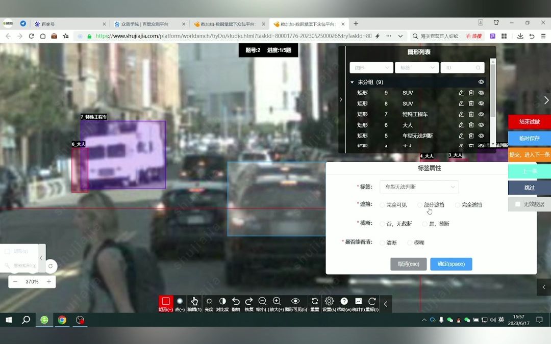This screenshot has height=344, width=551.
Task: Open the 标签 dropdown showing 车型无法判断
Action: coord(418,187)
